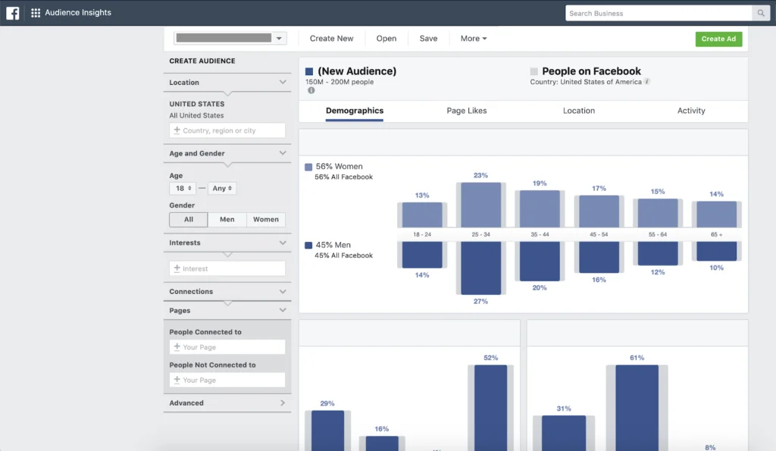Switch to the Activity tab

point(691,111)
